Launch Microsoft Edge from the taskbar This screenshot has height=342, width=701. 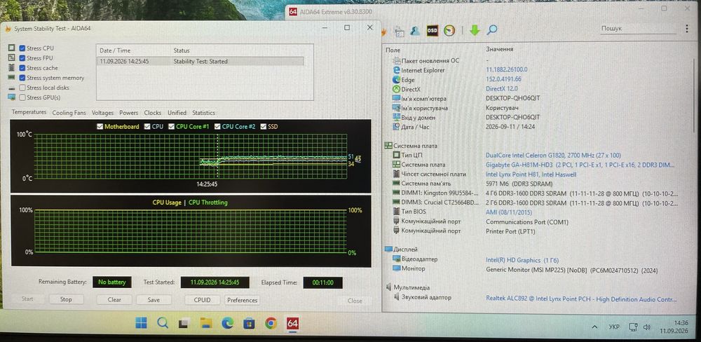(x=227, y=323)
